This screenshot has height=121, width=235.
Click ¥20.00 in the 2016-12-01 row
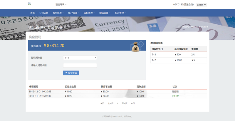point(105,92)
